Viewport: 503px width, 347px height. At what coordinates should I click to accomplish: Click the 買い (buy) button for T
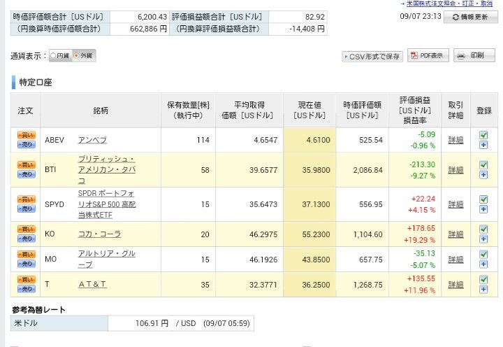(x=27, y=280)
